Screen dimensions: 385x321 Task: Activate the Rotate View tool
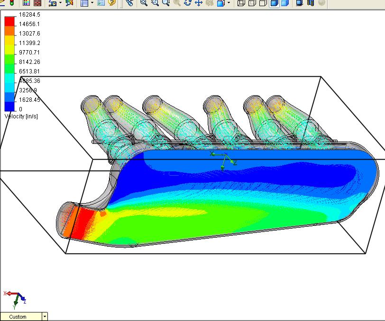click(188, 3)
